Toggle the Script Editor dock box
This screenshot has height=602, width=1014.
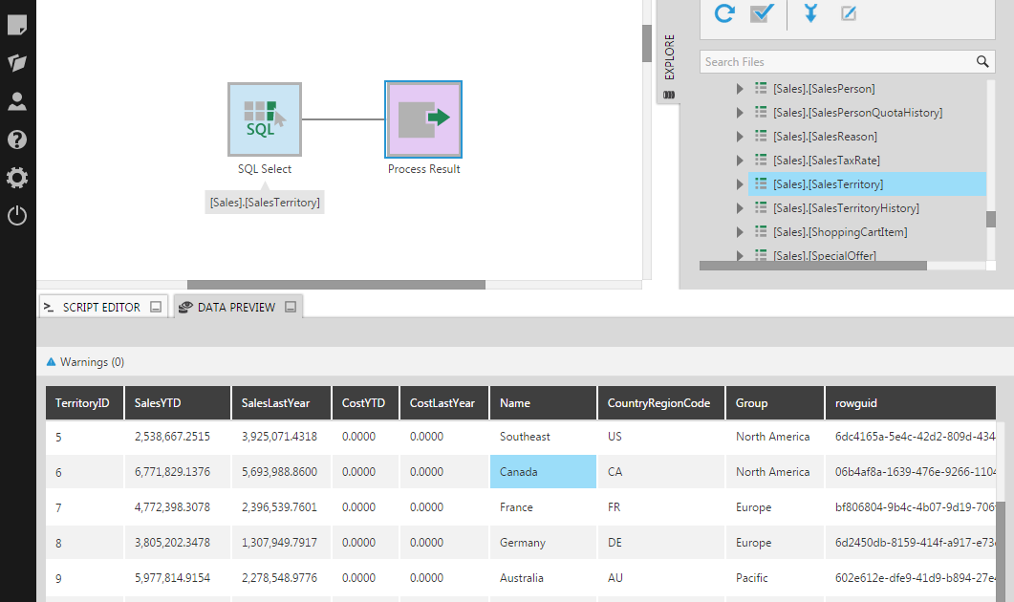[156, 307]
